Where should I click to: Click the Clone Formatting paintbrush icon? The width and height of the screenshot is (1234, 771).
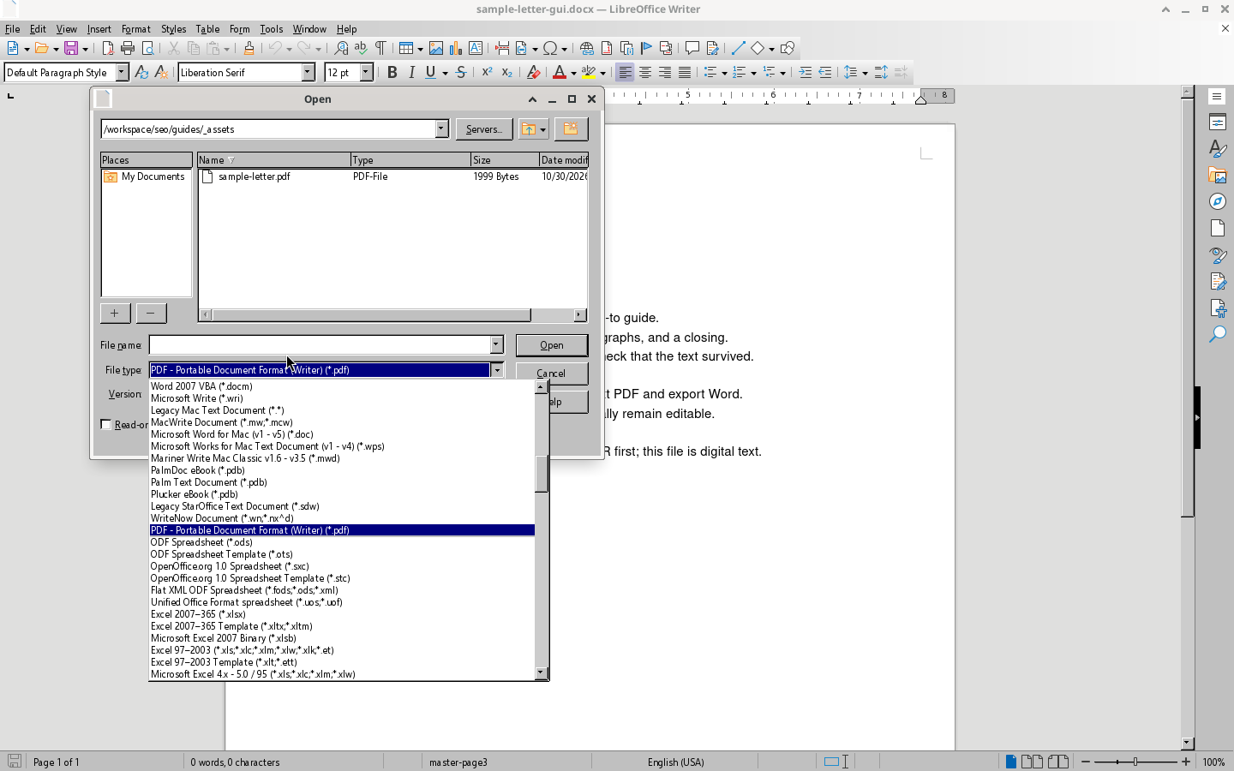pyautogui.click(x=249, y=48)
